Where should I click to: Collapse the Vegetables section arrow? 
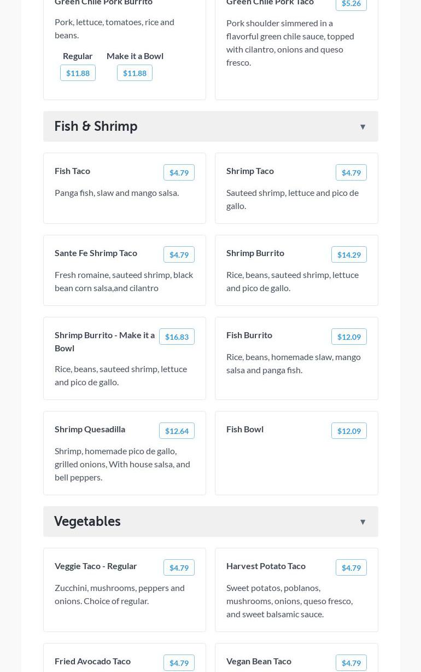(x=362, y=522)
